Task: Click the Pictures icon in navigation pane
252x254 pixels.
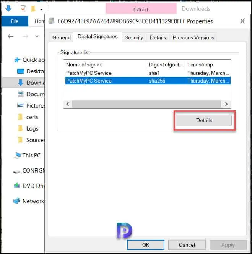Action: point(21,105)
